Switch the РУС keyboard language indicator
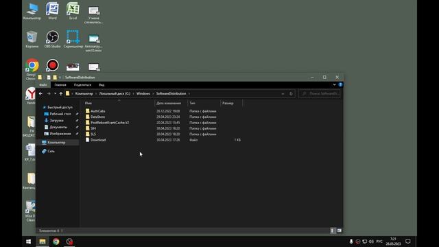 (379, 242)
